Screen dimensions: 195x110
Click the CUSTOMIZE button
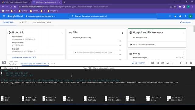point(186,22)
